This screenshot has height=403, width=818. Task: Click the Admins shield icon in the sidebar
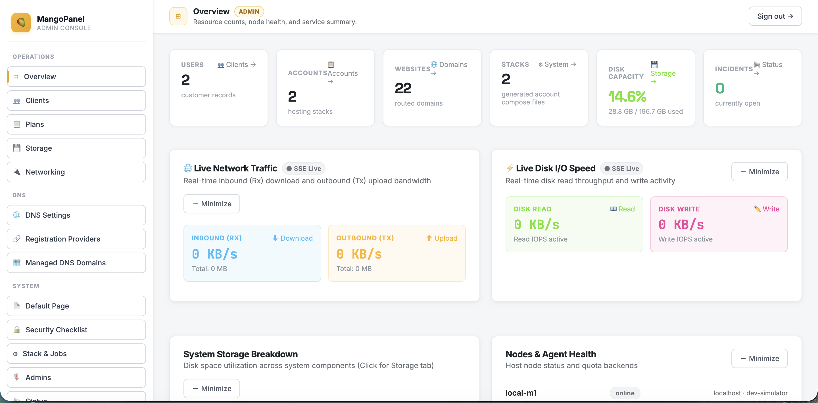point(17,377)
